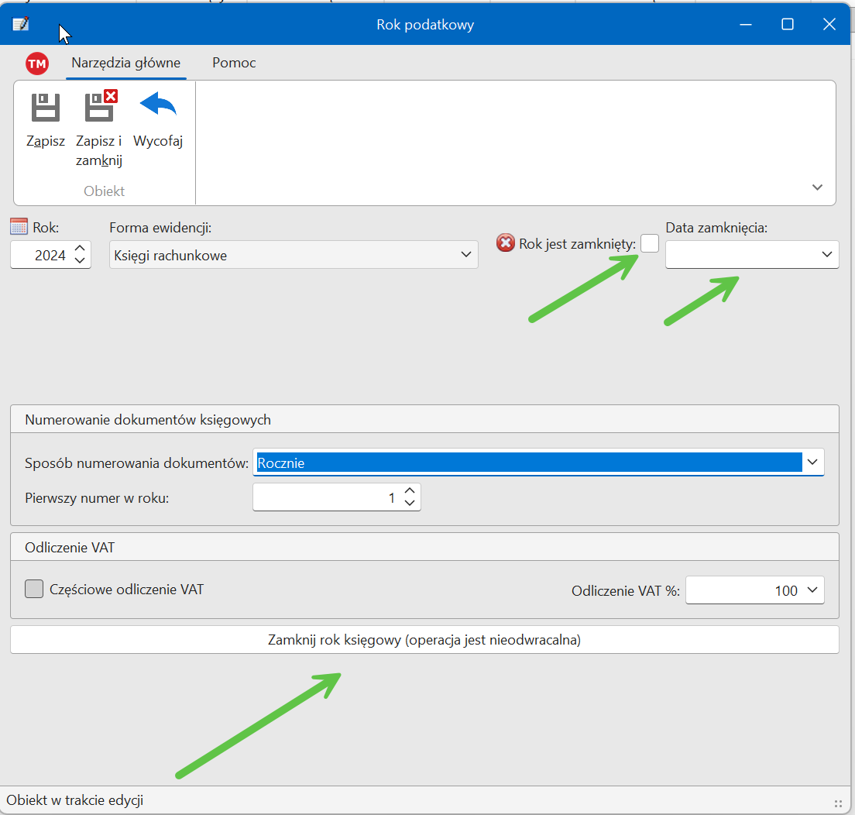Image resolution: width=855 pixels, height=815 pixels.
Task: Open the Forma ewidencji dropdown
Action: 465,255
